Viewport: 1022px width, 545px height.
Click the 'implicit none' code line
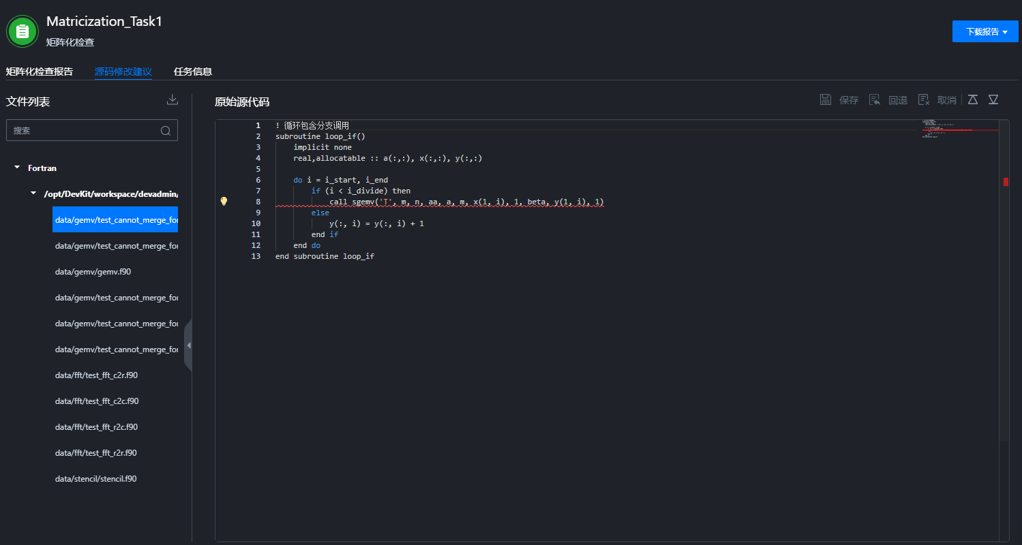322,147
